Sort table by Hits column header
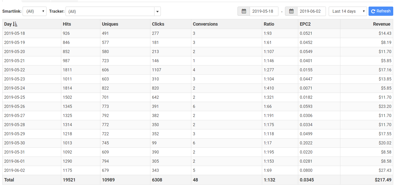Viewport: 396px width, 186px height. click(67, 24)
